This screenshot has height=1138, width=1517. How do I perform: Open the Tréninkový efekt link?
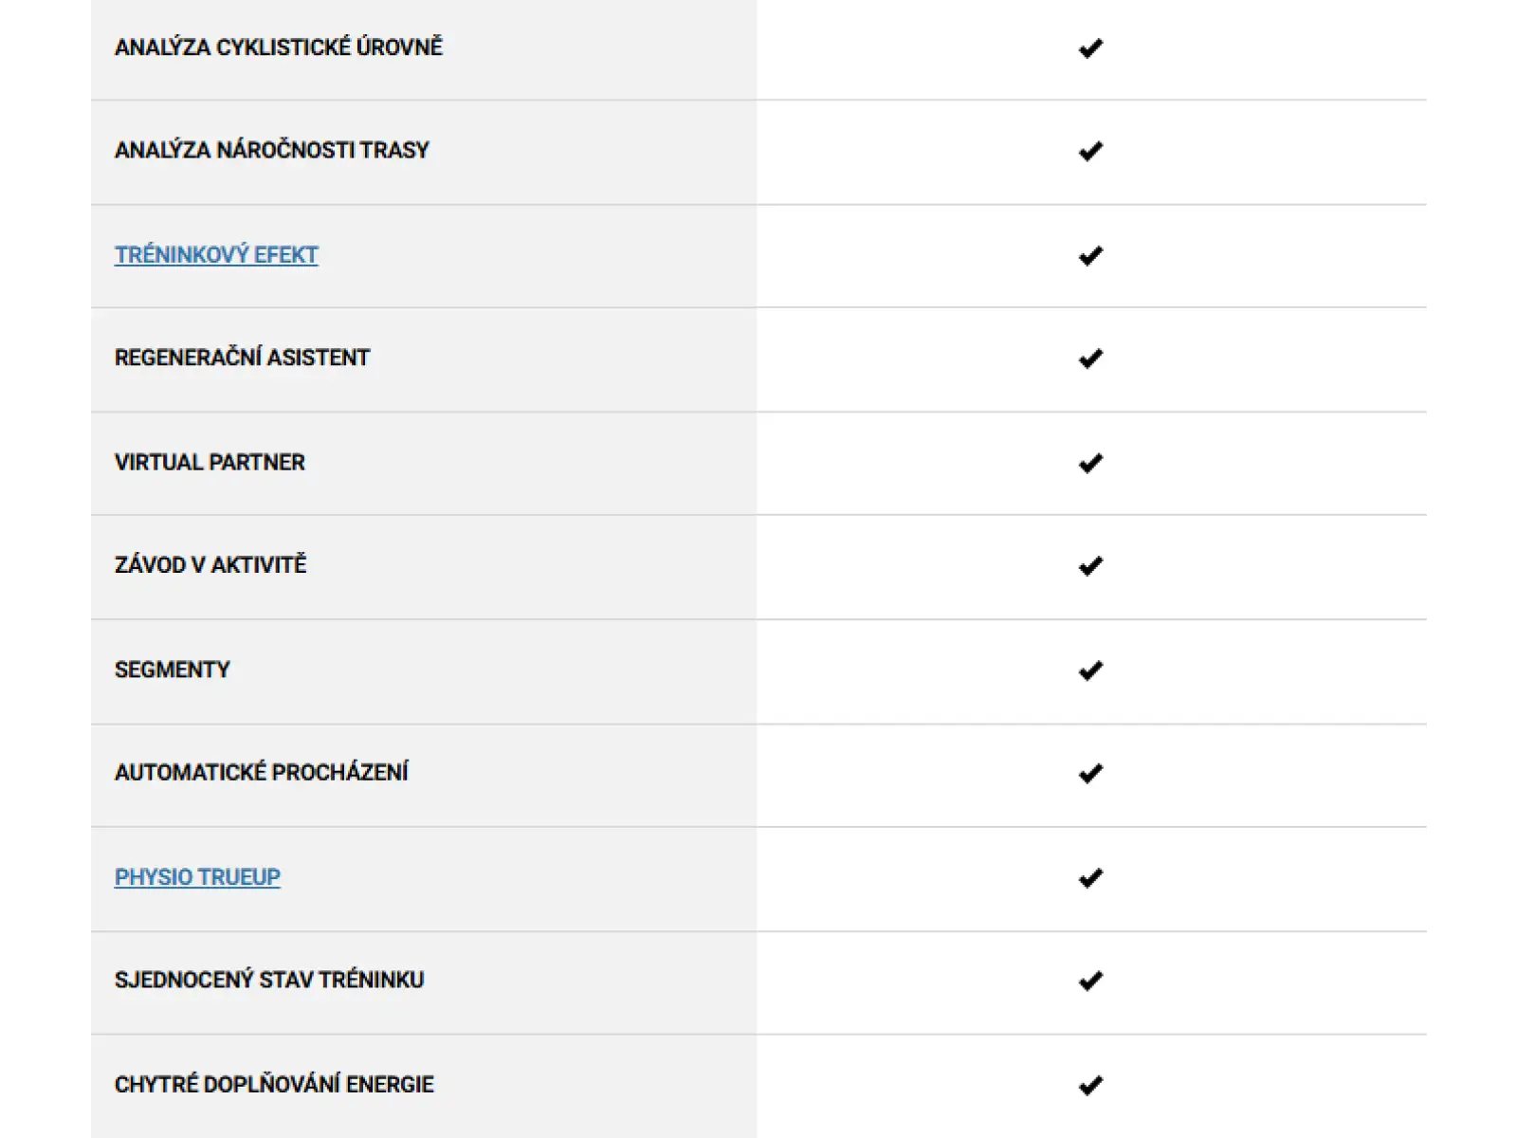click(x=216, y=255)
